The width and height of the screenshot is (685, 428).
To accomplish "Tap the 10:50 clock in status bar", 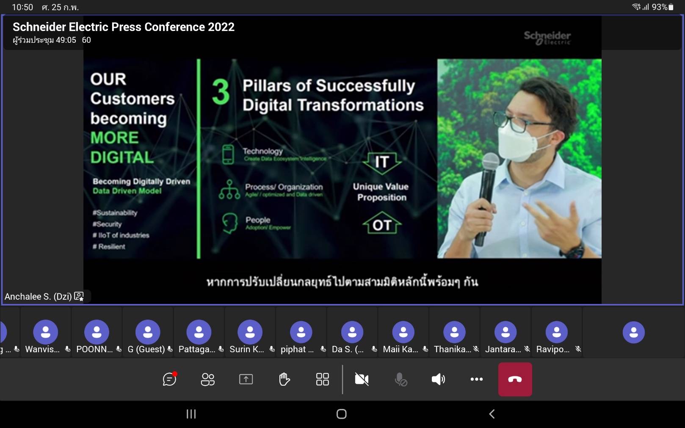I will 22,7.
